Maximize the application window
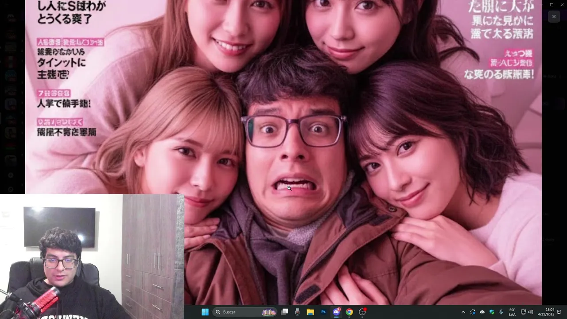Screen dimensions: 567x319 pos(551,4)
